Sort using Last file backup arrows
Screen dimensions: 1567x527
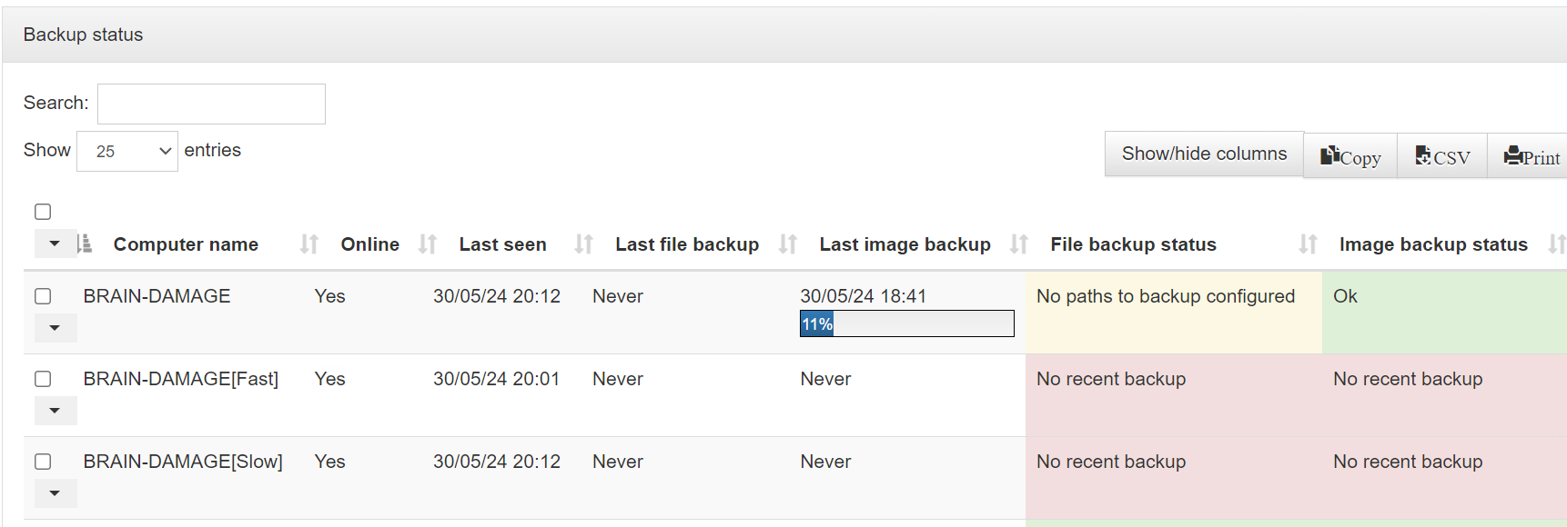point(788,244)
